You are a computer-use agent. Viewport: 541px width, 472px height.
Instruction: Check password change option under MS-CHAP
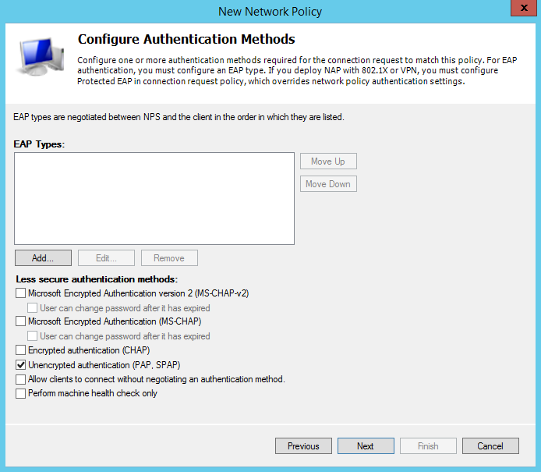33,336
